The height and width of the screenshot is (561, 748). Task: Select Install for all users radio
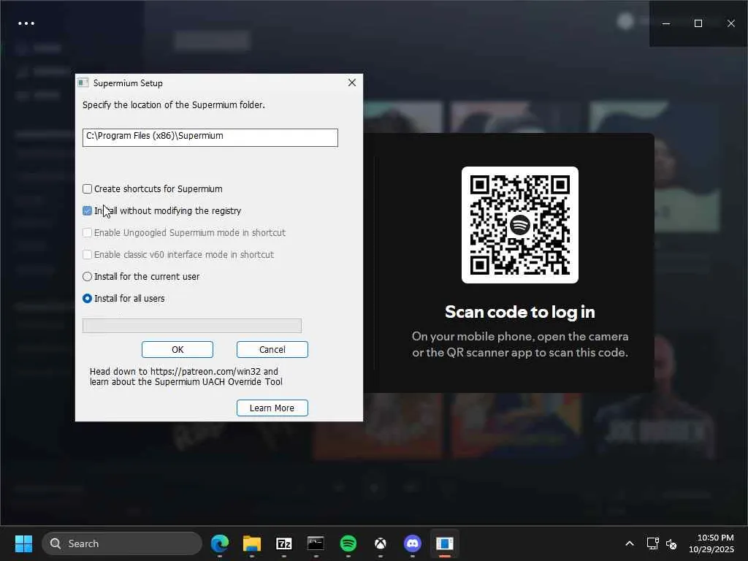[x=88, y=299]
